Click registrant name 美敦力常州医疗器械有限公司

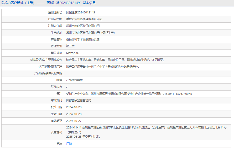pos(84,19)
